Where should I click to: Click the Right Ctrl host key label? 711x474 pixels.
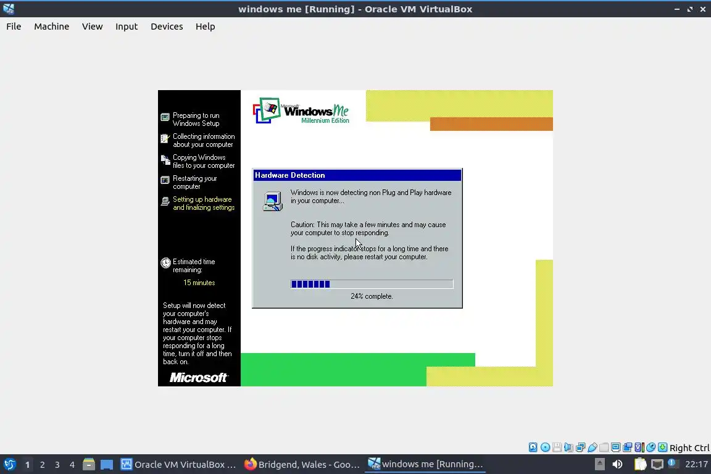(x=689, y=447)
